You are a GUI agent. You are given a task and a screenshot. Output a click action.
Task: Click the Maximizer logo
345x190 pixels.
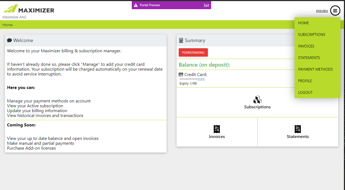click(x=29, y=9)
